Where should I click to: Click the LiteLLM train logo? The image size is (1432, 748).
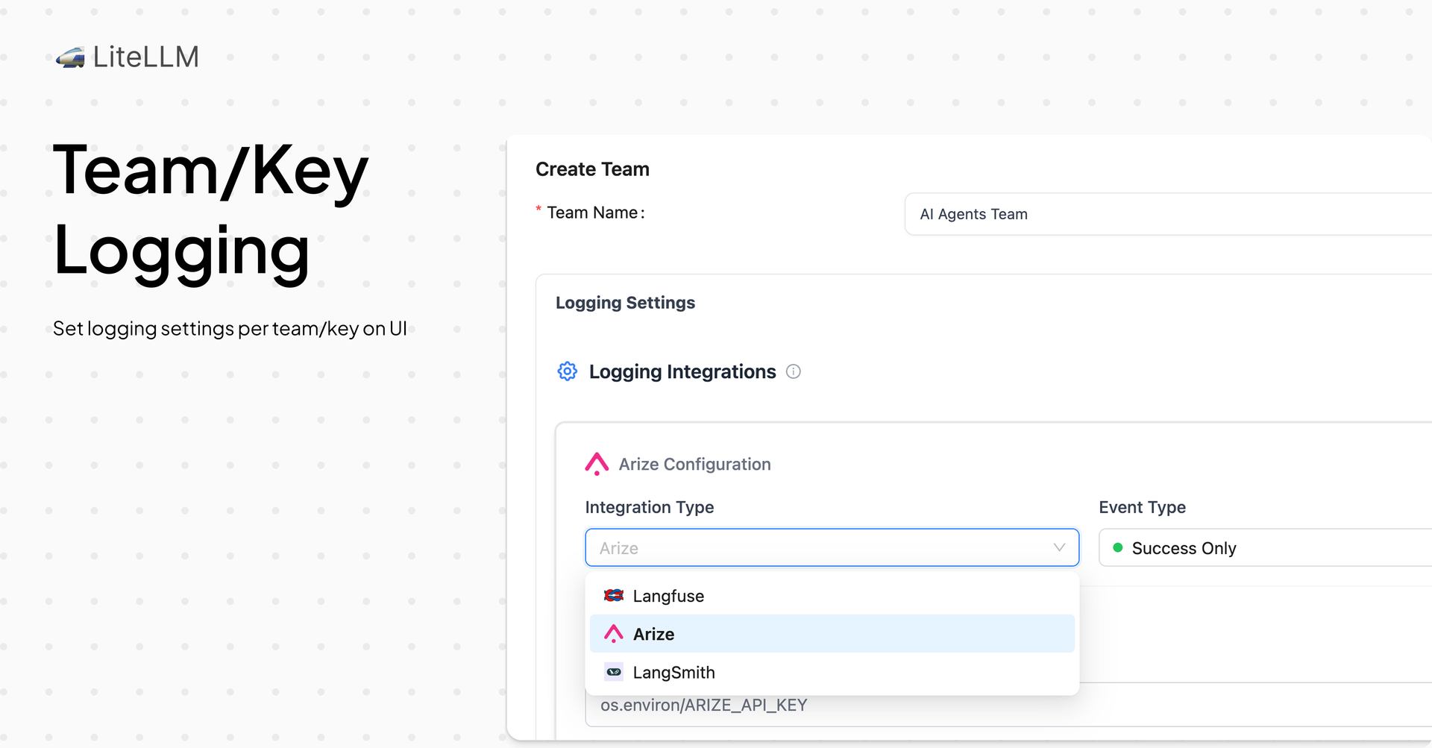point(71,57)
